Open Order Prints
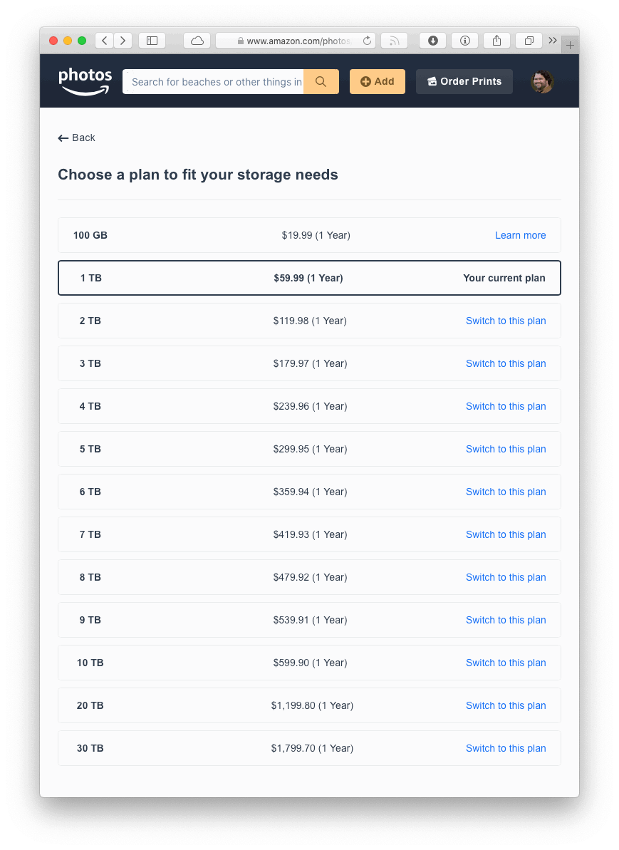619x850 pixels. click(x=464, y=82)
